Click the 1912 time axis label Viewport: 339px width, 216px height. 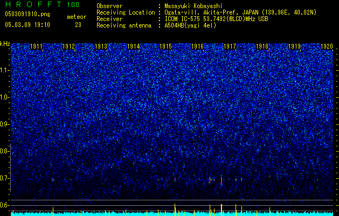click(68, 46)
